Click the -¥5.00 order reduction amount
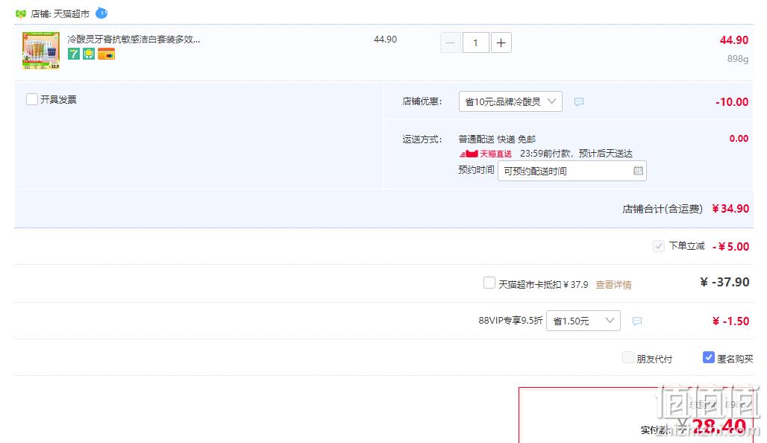 tap(730, 246)
